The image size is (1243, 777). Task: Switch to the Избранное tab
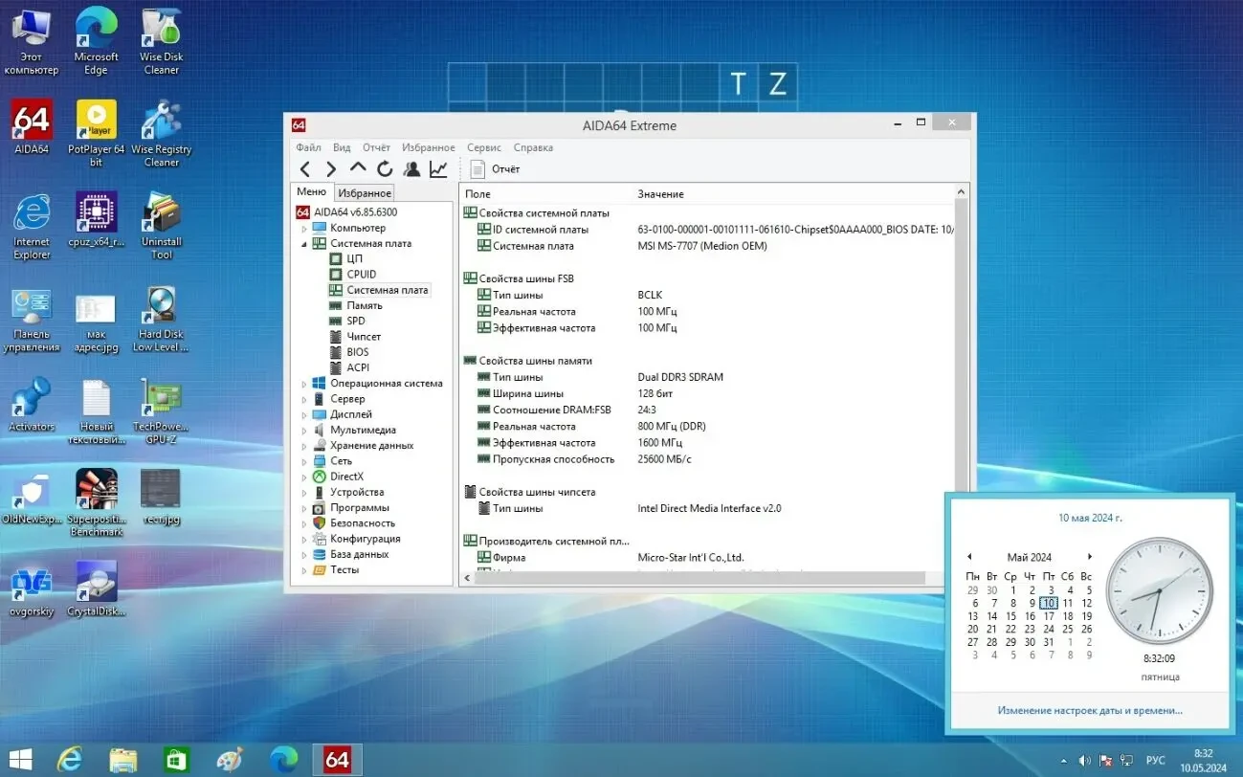click(x=364, y=192)
